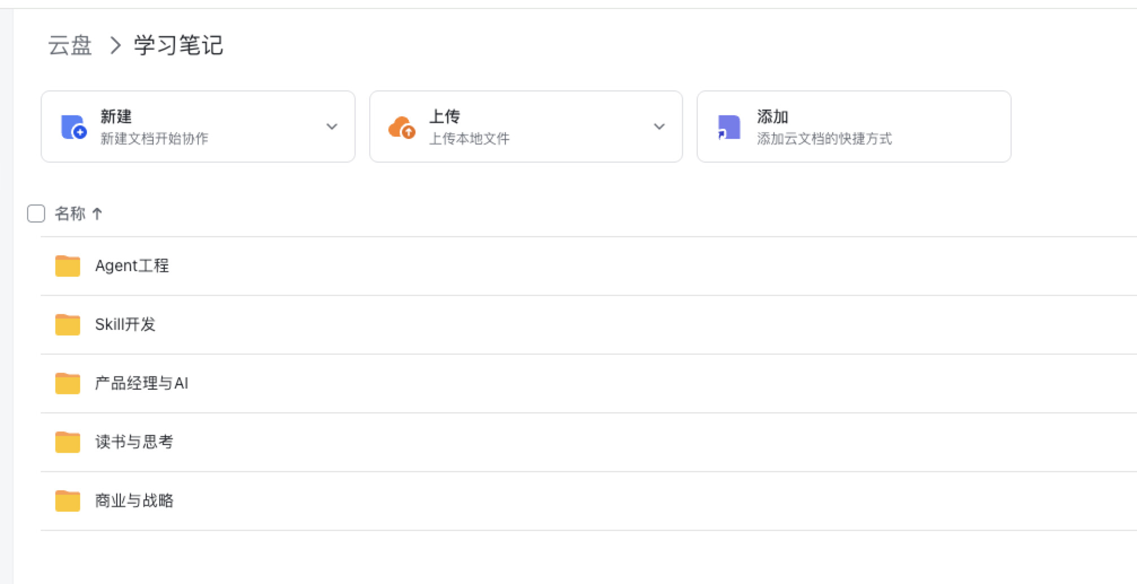Screen dimensions: 1137x584
Task: Open the 产品经理与AI folder name
Action: (142, 383)
